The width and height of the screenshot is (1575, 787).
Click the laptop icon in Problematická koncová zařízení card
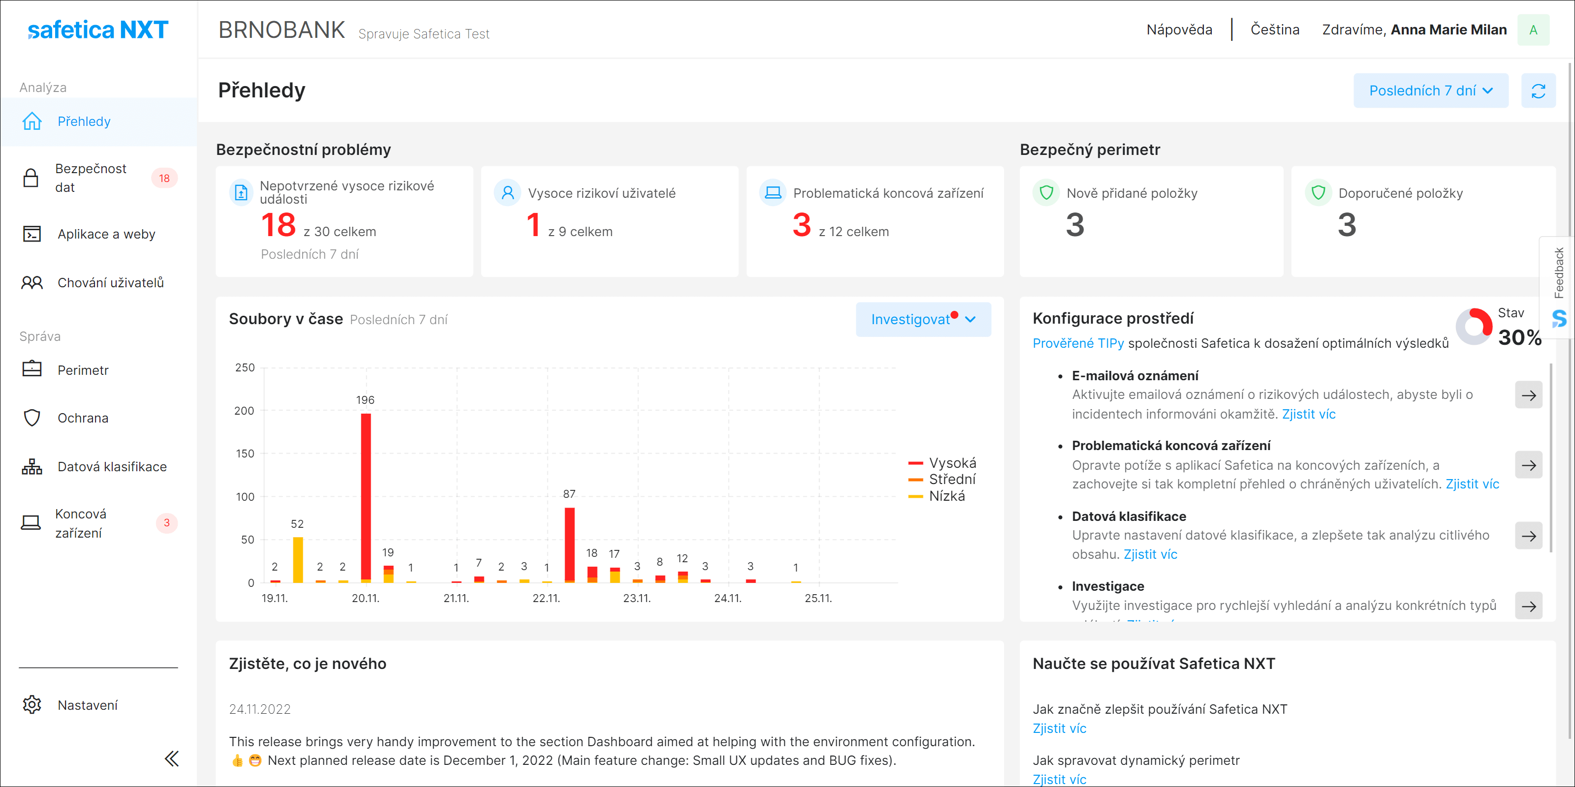(x=773, y=193)
